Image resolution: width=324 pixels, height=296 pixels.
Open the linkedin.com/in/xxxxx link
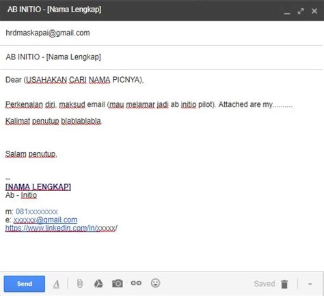[x=62, y=228]
